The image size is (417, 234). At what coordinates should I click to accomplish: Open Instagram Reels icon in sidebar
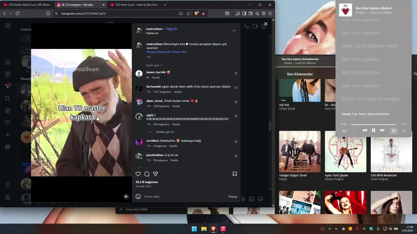(x=7, y=74)
